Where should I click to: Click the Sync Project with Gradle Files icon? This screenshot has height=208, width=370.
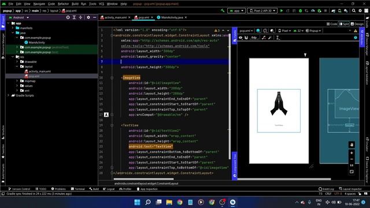pos(334,10)
